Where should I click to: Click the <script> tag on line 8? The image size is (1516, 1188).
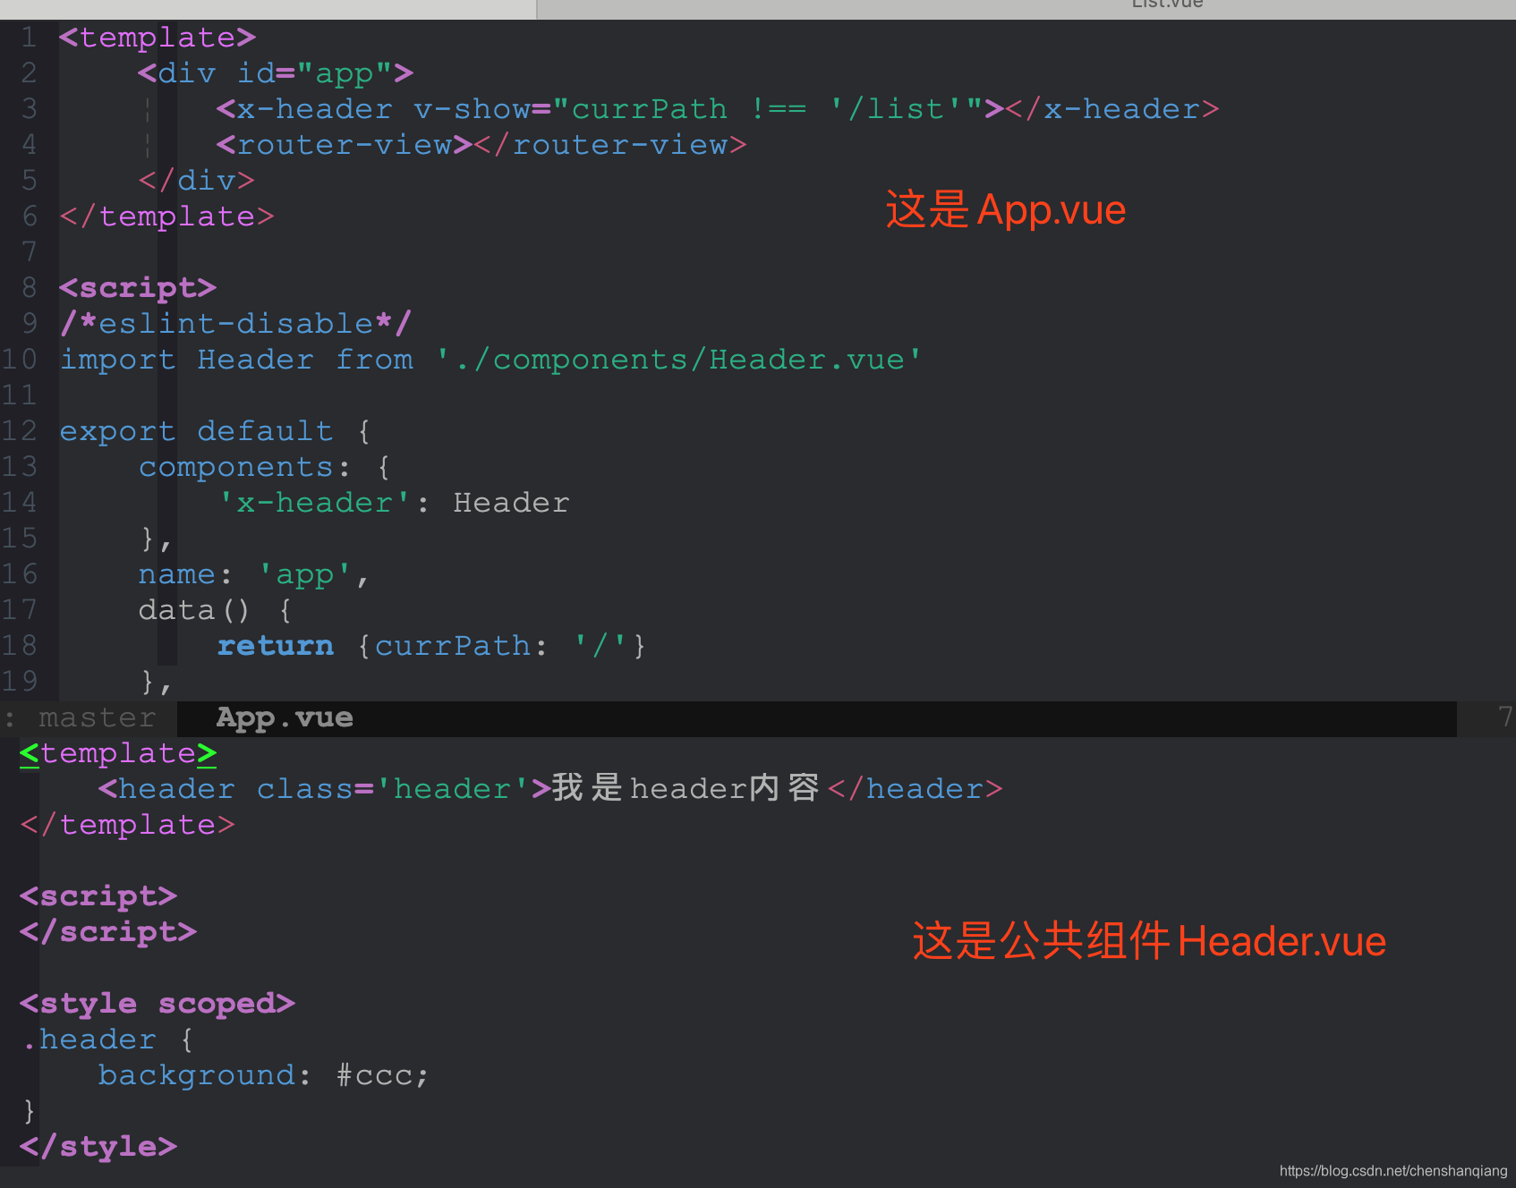tap(138, 288)
